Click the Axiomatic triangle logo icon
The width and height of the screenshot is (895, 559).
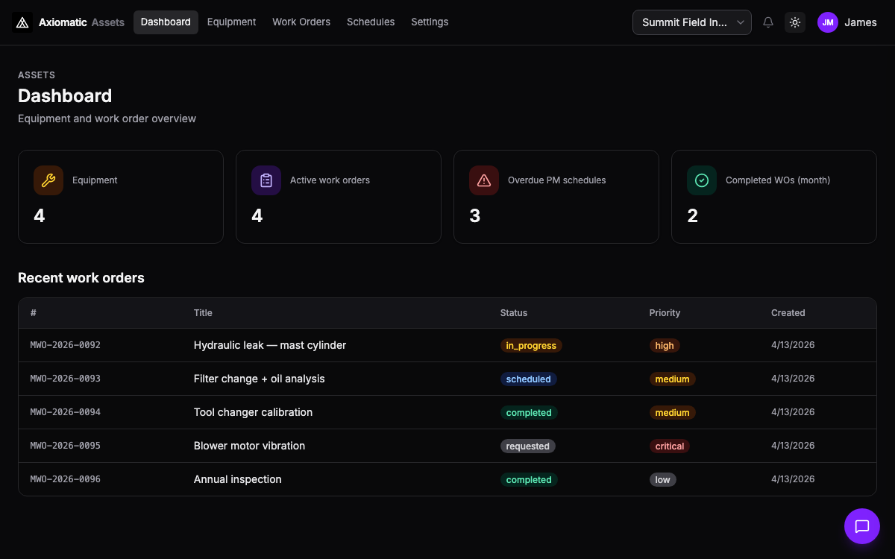coord(22,22)
